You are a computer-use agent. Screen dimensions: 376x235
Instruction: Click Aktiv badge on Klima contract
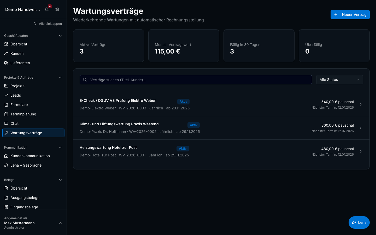(x=193, y=125)
